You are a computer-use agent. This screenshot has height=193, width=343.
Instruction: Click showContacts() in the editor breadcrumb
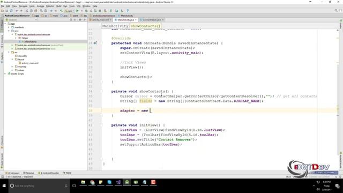pyautogui.click(x=145, y=26)
